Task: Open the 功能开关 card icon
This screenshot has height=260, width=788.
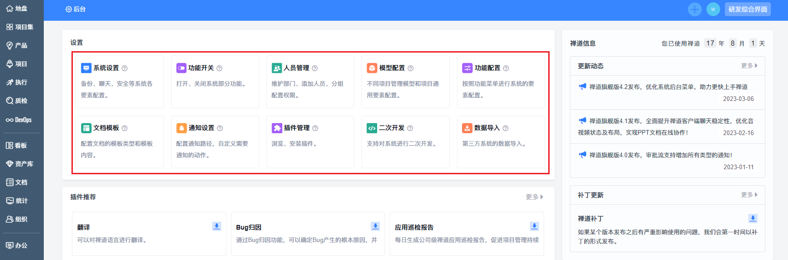Action: pos(181,68)
